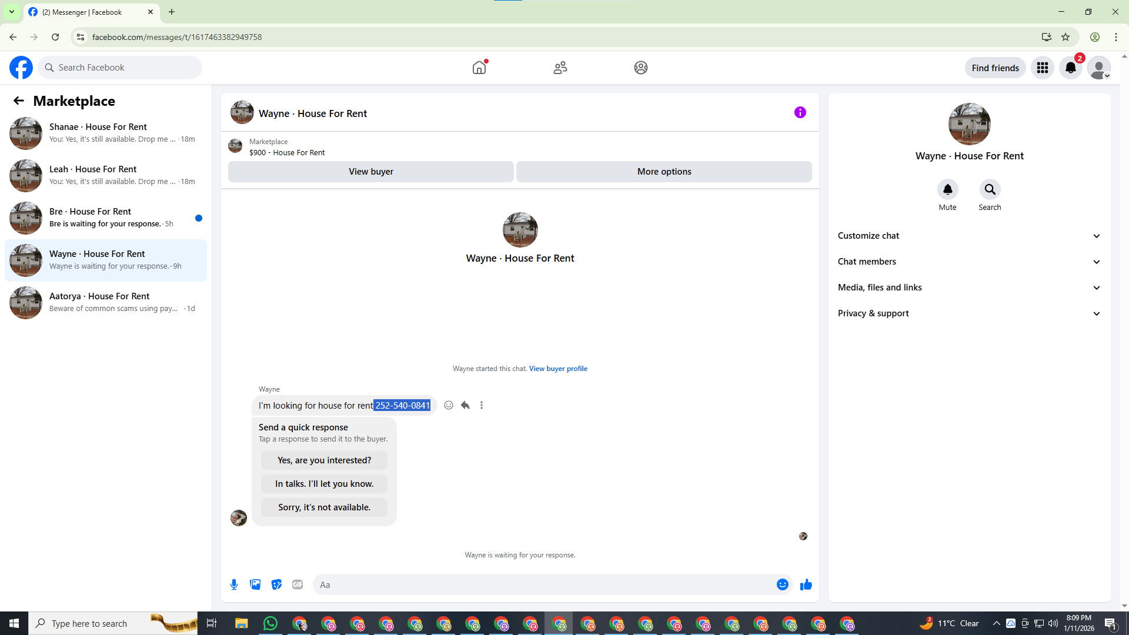Screen dimensions: 1129x635
Task: Open the conversation information icon
Action: coord(800,112)
